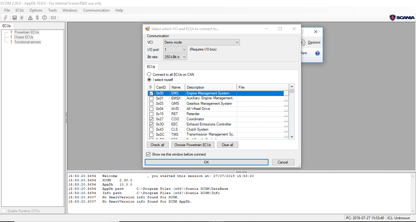
Task: Click the Check all button
Action: pyautogui.click(x=157, y=145)
